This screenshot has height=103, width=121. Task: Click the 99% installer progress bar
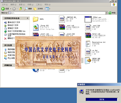[x=102, y=99]
